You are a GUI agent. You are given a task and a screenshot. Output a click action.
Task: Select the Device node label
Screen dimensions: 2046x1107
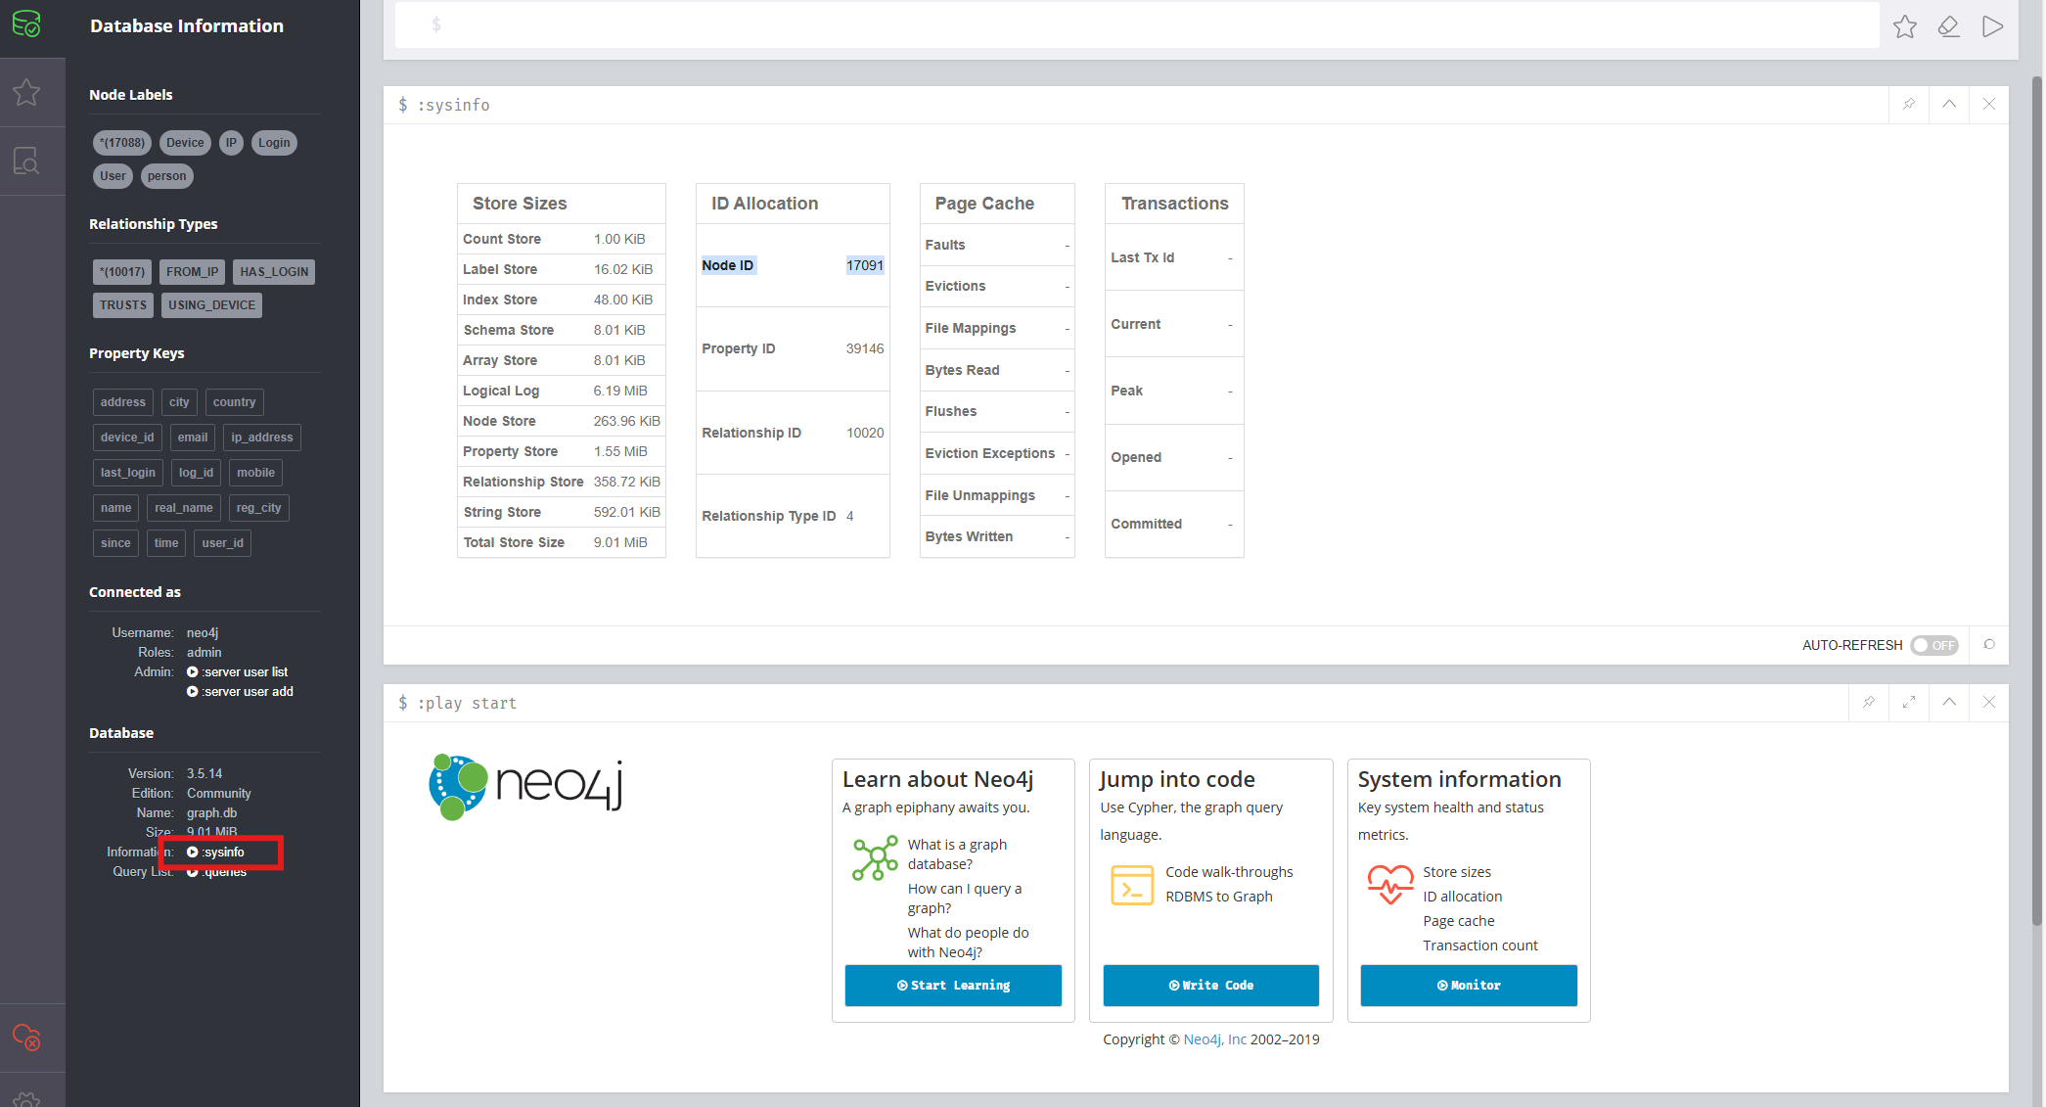coord(185,143)
